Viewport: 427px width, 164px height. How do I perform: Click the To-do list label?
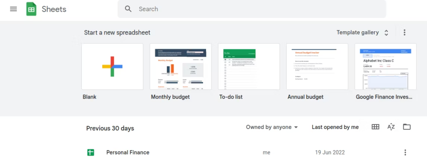231,97
